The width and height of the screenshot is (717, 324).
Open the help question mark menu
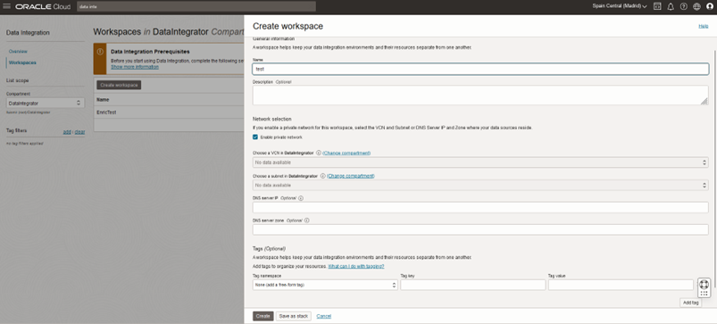(684, 6)
